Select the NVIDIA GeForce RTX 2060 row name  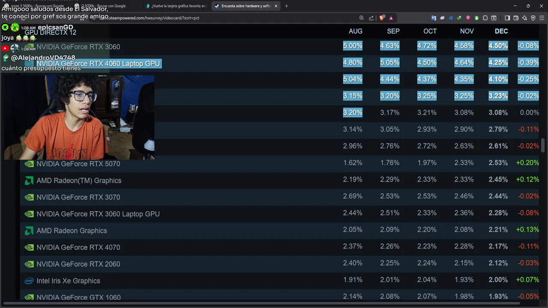(x=78, y=264)
